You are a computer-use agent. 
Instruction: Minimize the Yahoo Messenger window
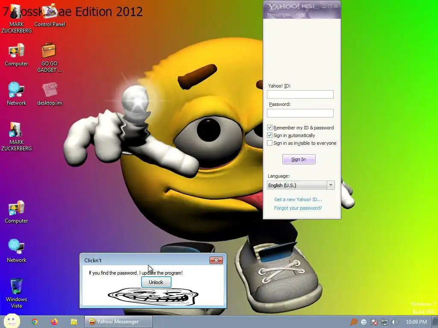(x=324, y=6)
